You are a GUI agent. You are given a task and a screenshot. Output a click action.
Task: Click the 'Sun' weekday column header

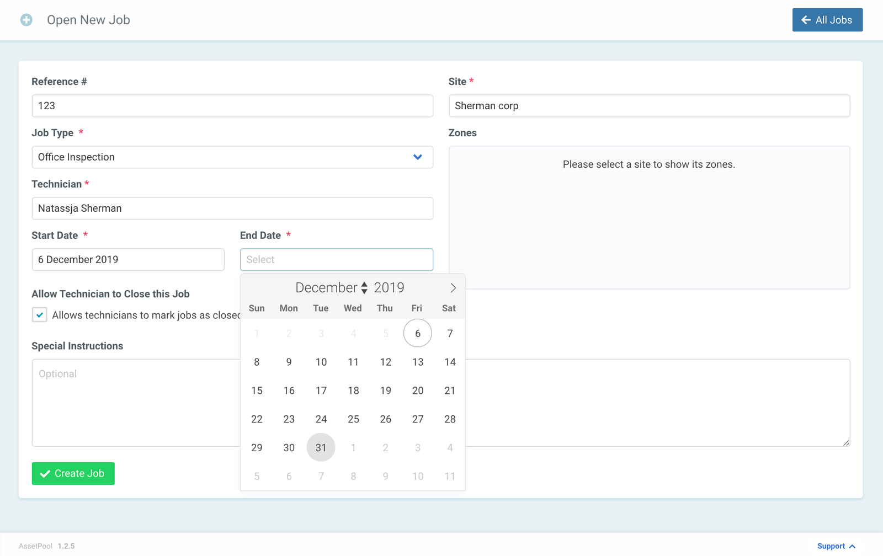tap(257, 308)
